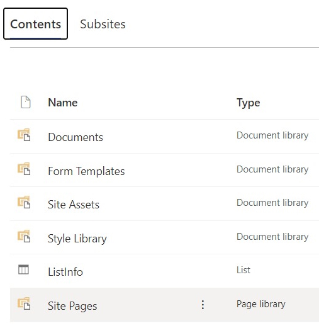Select the 'List' type text for ListInfo
Screen dimensions: 319x328
coord(243,270)
